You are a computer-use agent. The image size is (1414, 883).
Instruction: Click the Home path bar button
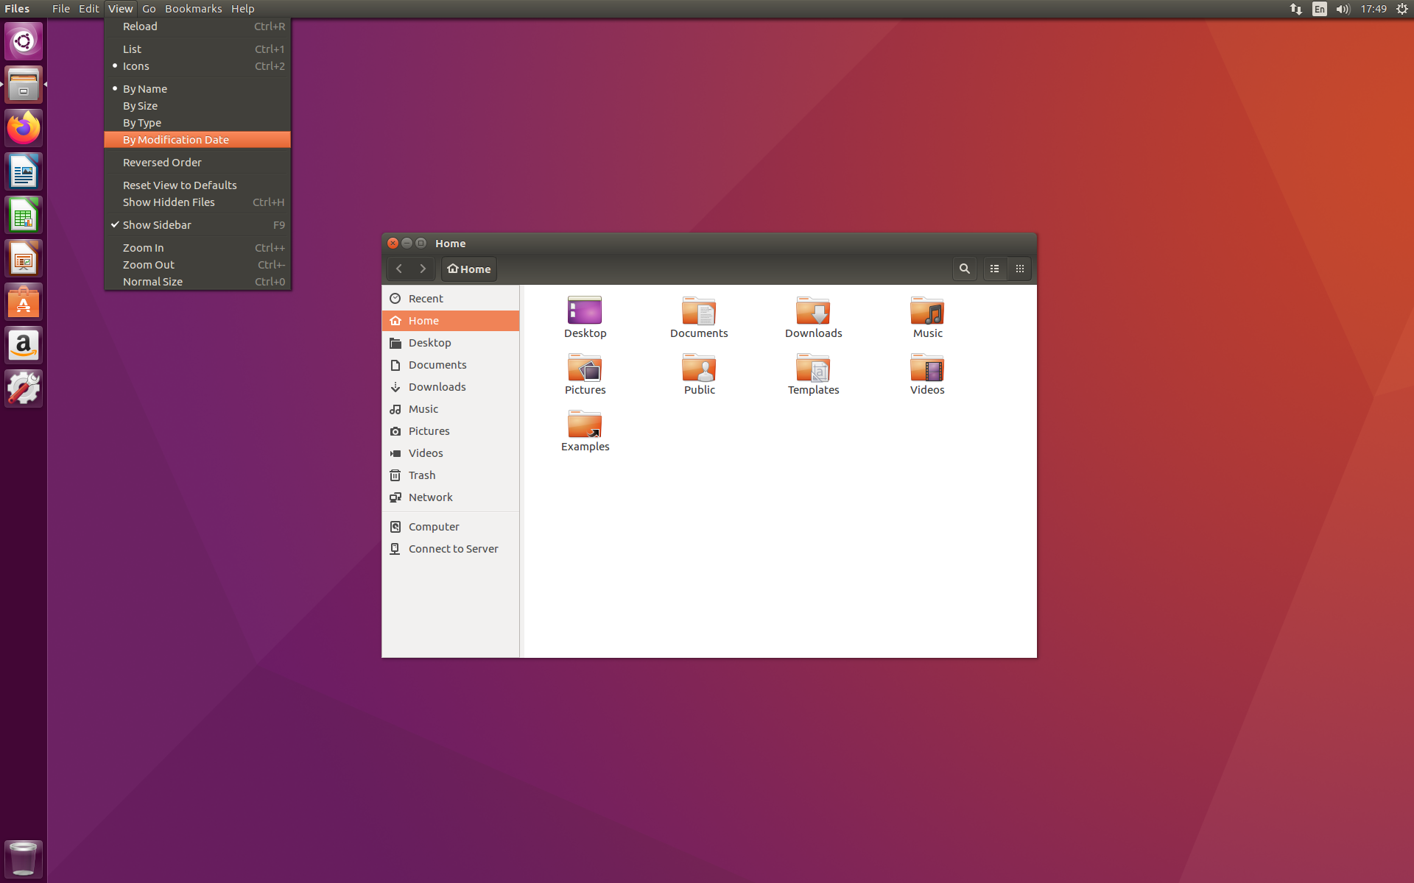pos(469,269)
